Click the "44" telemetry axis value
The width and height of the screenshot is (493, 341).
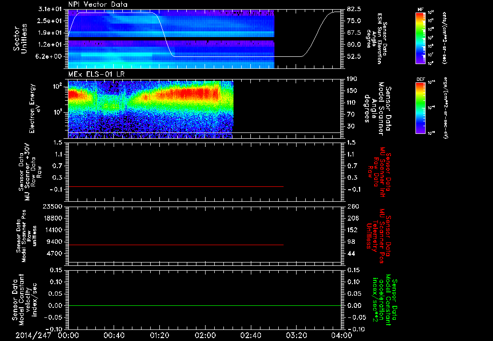[350, 253]
